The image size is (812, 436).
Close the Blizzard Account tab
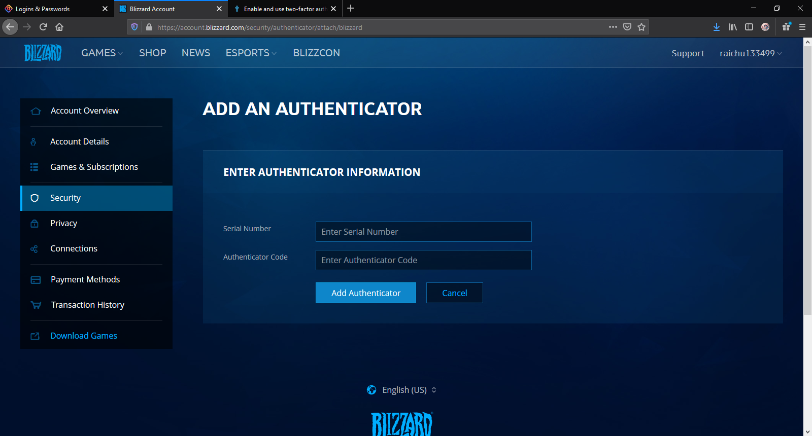click(x=219, y=9)
